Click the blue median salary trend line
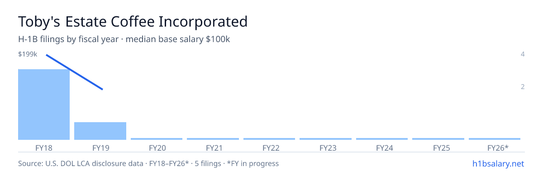543x181 pixels. click(75, 72)
